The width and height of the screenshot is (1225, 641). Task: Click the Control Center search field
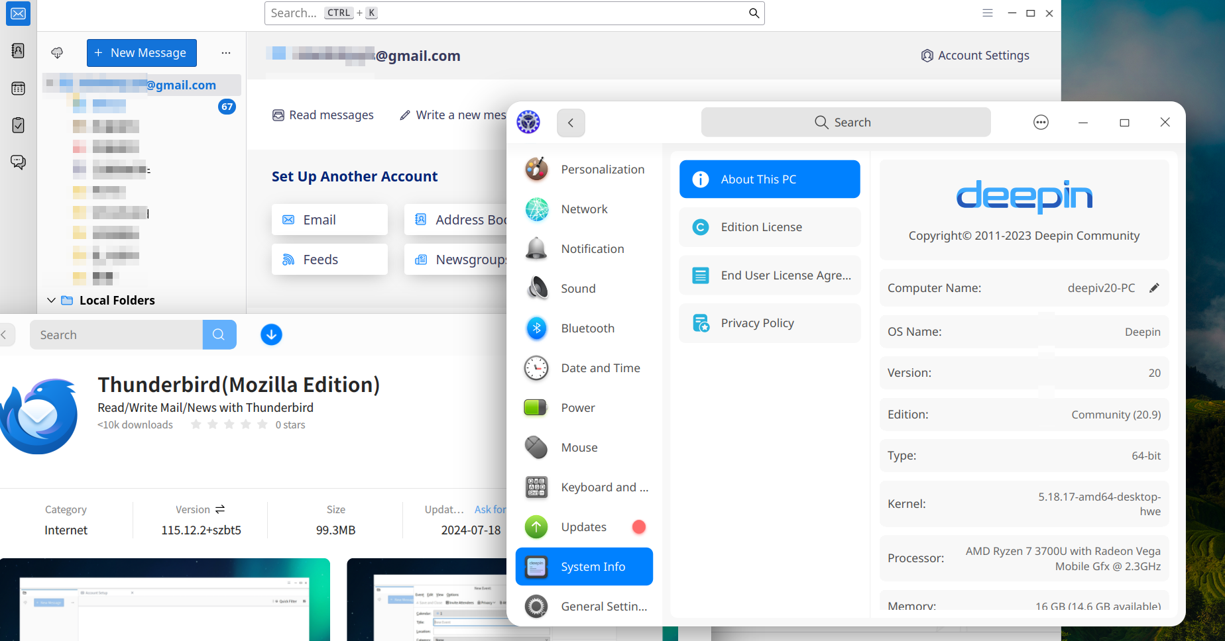point(846,123)
